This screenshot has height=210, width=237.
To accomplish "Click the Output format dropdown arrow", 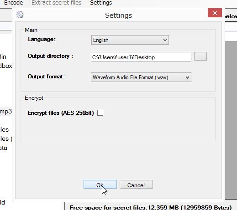I will coord(187,77).
